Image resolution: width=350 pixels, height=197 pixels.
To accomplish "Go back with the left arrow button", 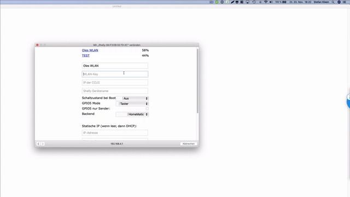I will [x=38, y=144].
